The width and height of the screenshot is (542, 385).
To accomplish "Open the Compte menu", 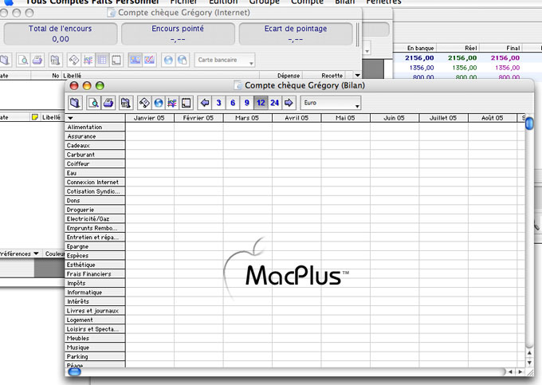I will coord(307,2).
